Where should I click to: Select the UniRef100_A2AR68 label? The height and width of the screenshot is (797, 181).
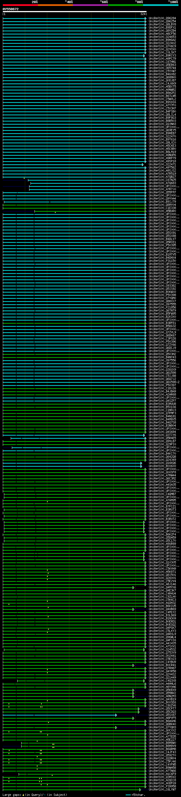click(x=162, y=395)
